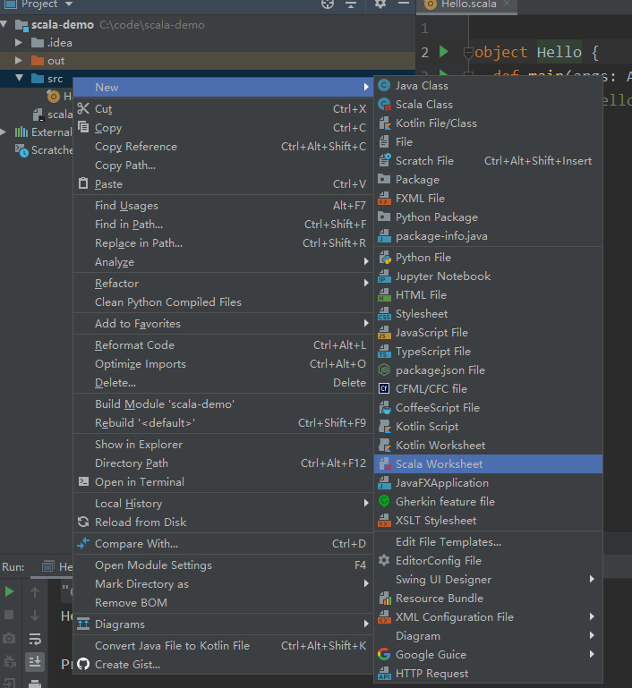Click the HTTP Request API icon
This screenshot has height=688, width=632.
coord(384,673)
